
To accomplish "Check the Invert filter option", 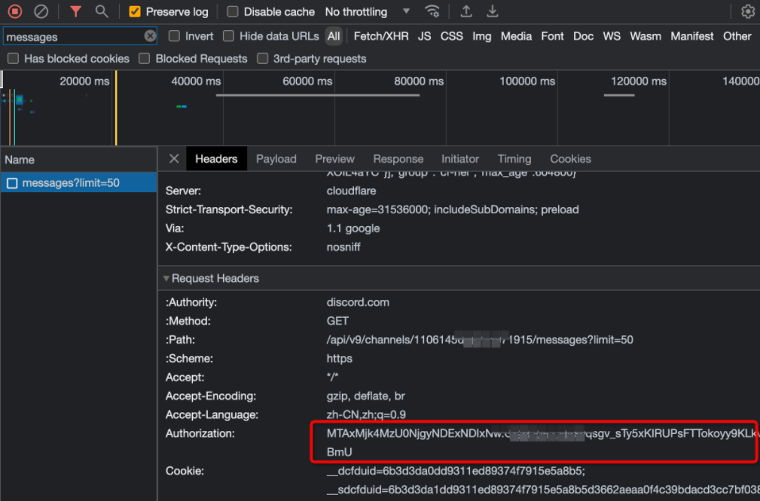I will pyautogui.click(x=174, y=36).
